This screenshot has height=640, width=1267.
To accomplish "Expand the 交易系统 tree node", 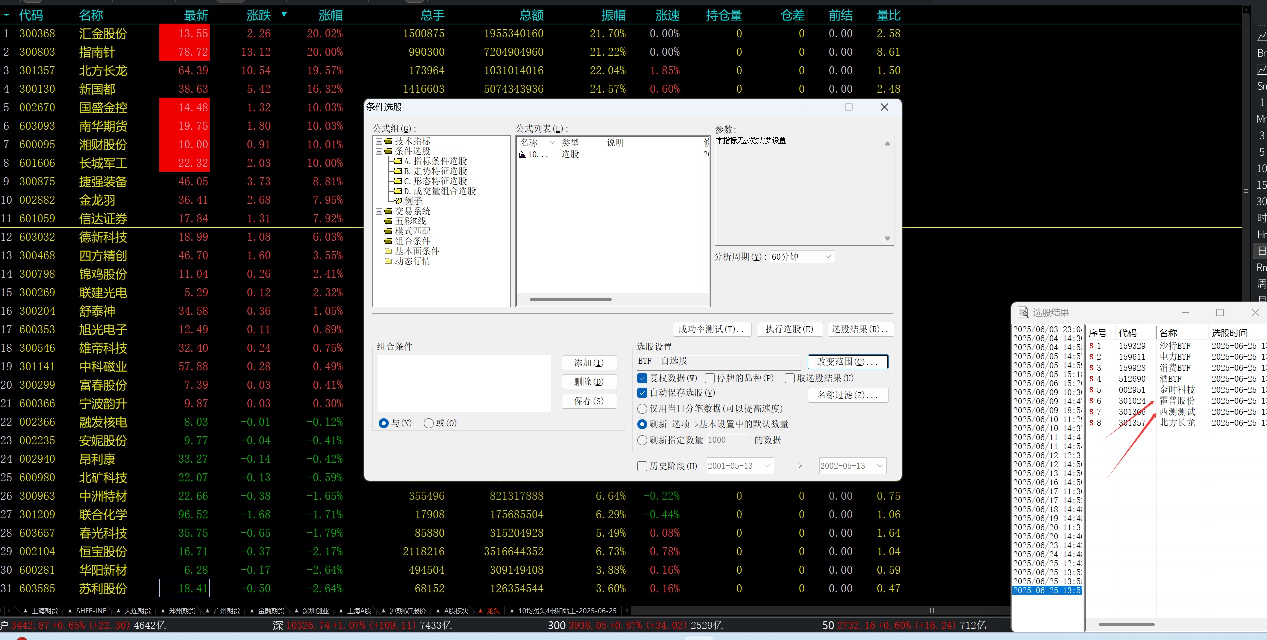I will pyautogui.click(x=379, y=212).
